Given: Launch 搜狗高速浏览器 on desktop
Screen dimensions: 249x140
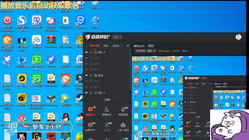Looking at the screenshot, I should coord(22,23).
